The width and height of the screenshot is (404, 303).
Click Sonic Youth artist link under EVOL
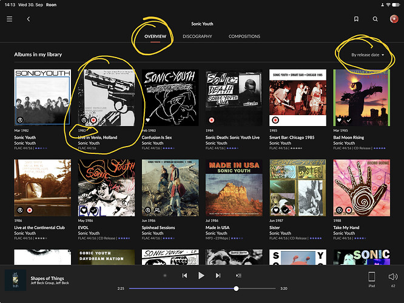89,233
